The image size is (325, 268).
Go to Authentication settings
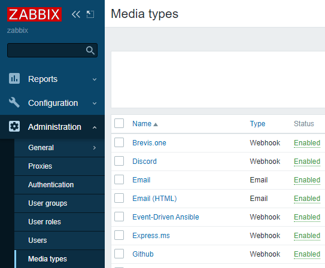[59, 185]
